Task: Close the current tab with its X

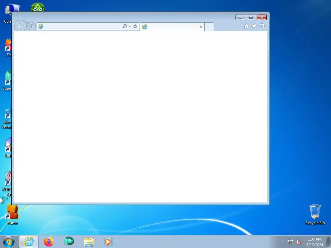Action: (x=201, y=27)
